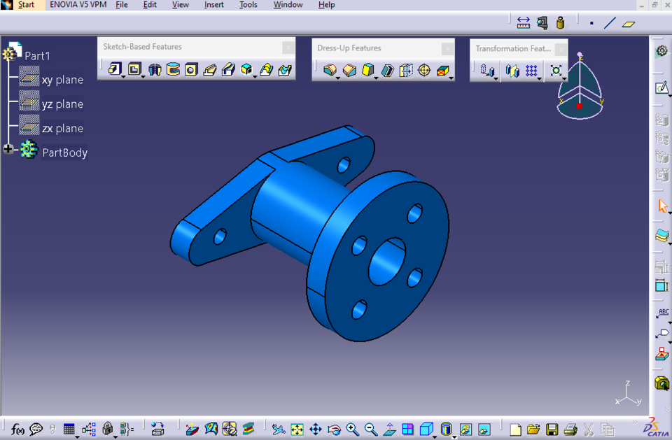Select the Shaft tool
Viewport: 672px width, 440px height.
click(154, 69)
